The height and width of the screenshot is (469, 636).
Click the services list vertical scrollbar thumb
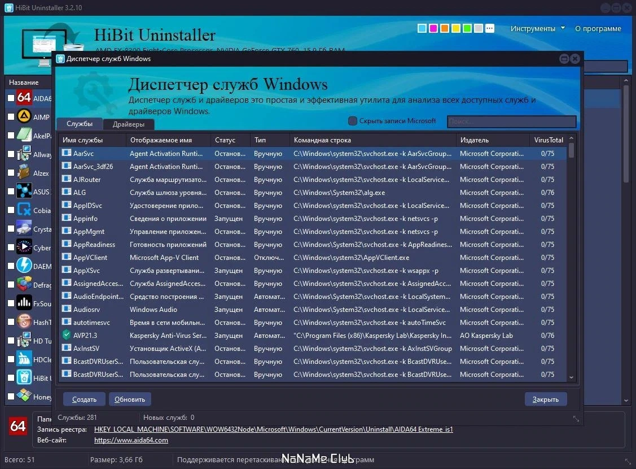click(571, 150)
